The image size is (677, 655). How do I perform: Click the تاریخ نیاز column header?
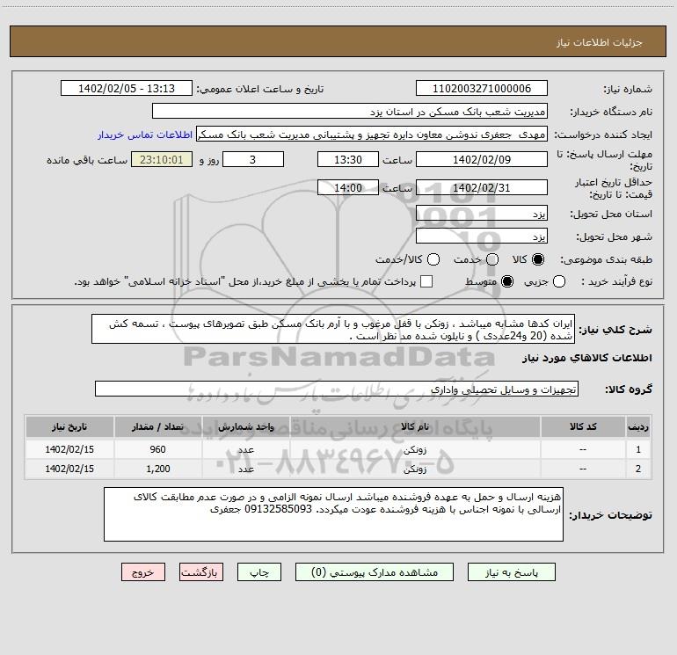coord(69,426)
